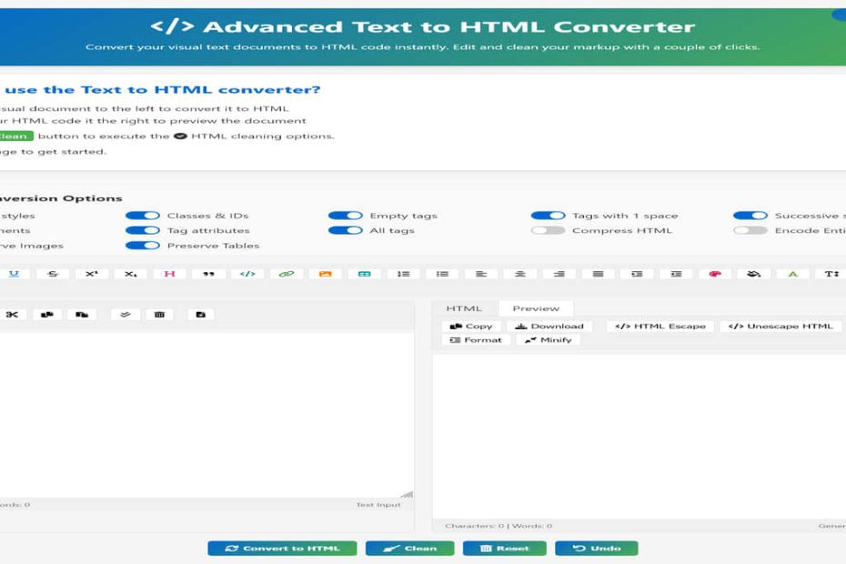The height and width of the screenshot is (564, 846).
Task: Download the generated HTML
Action: (549, 326)
